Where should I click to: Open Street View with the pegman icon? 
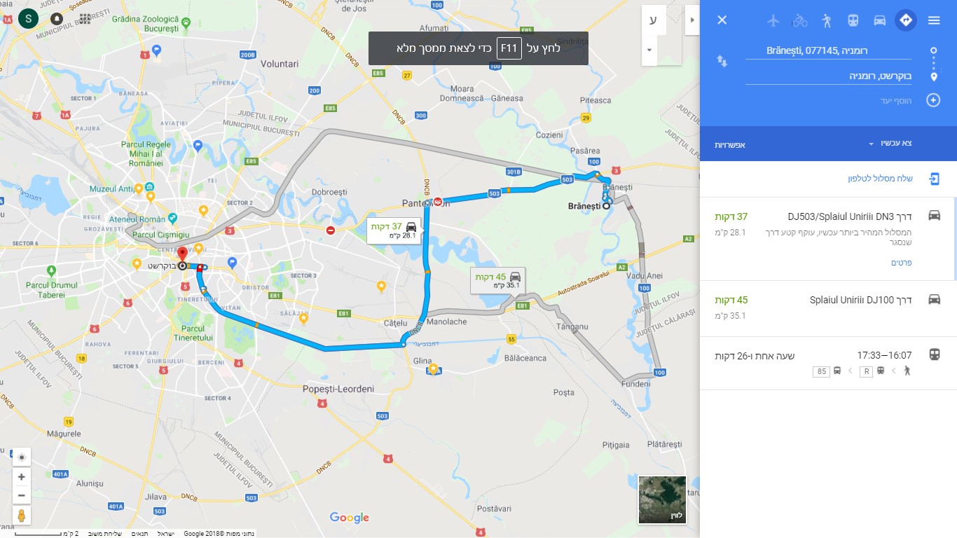[21, 516]
